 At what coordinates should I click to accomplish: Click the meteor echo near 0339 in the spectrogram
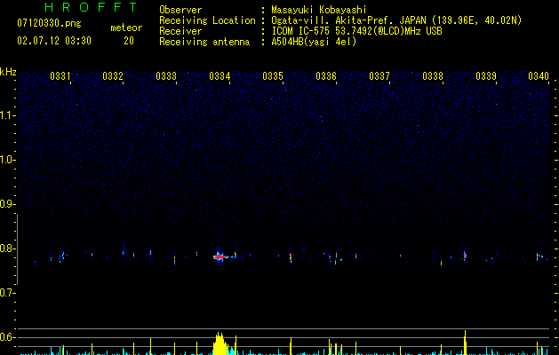point(465,256)
